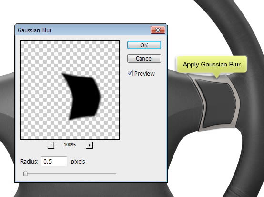This screenshot has height=197, width=264.
Task: Click the pixels unit label
Action: pos(78,162)
